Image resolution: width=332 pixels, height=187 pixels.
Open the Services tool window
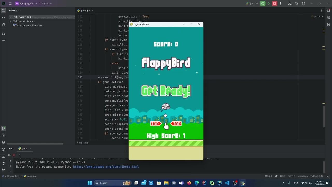tap(3, 149)
